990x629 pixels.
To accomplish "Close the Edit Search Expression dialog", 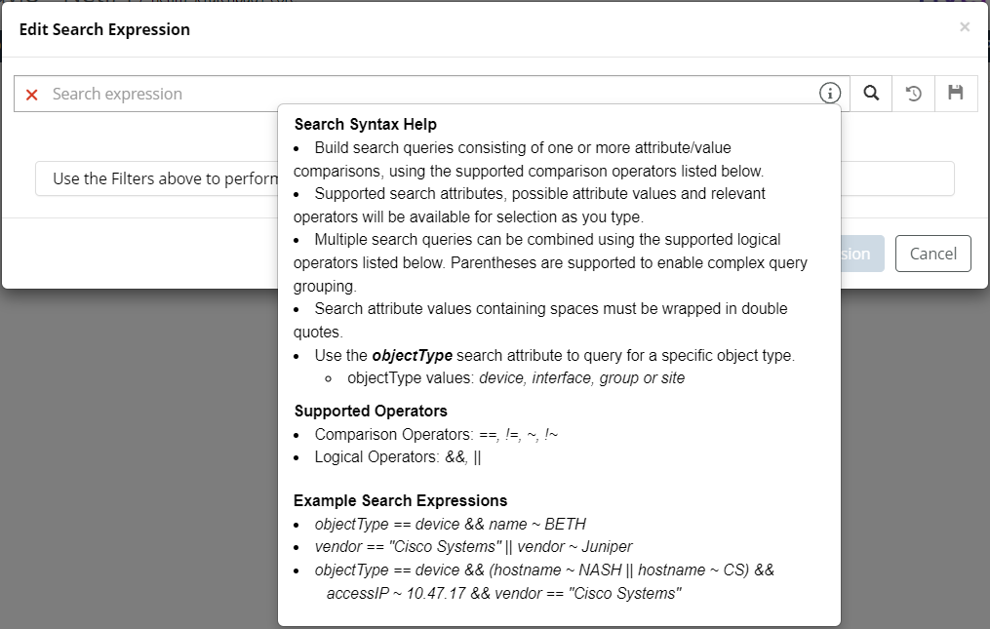I will [965, 27].
